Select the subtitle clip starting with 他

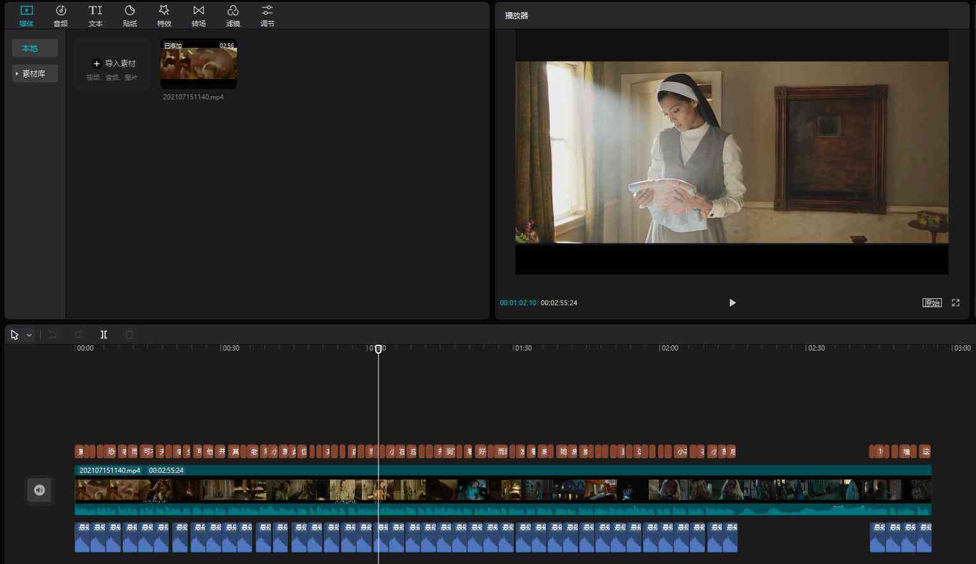(x=209, y=452)
